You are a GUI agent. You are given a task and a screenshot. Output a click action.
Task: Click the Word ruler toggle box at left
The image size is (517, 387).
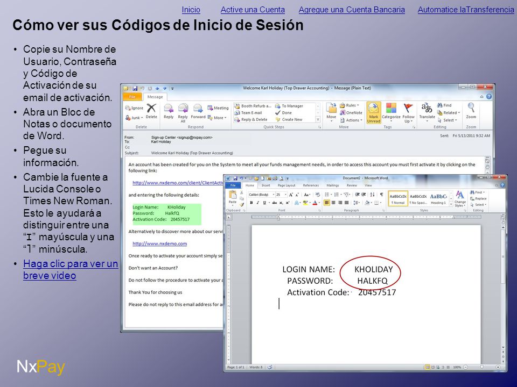click(x=229, y=217)
